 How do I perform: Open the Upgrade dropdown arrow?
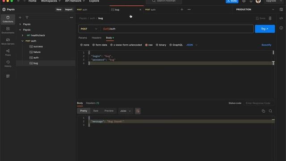pos(281,1)
